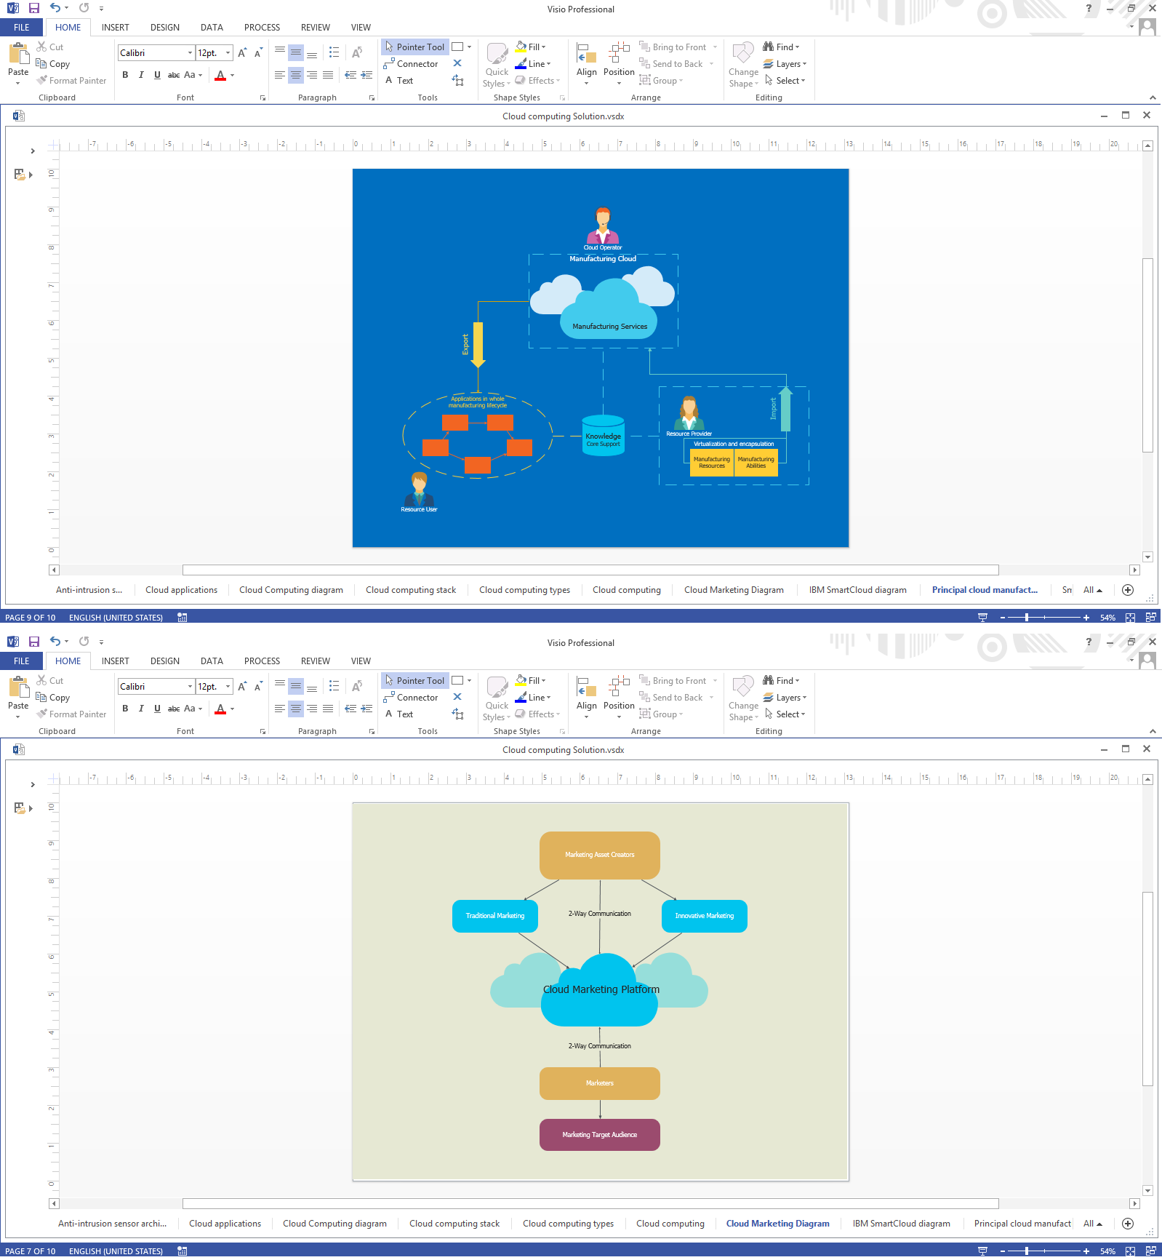Click Paste in bottom window ribbon
Viewport: 1162px width, 1260px height.
pos(18,698)
